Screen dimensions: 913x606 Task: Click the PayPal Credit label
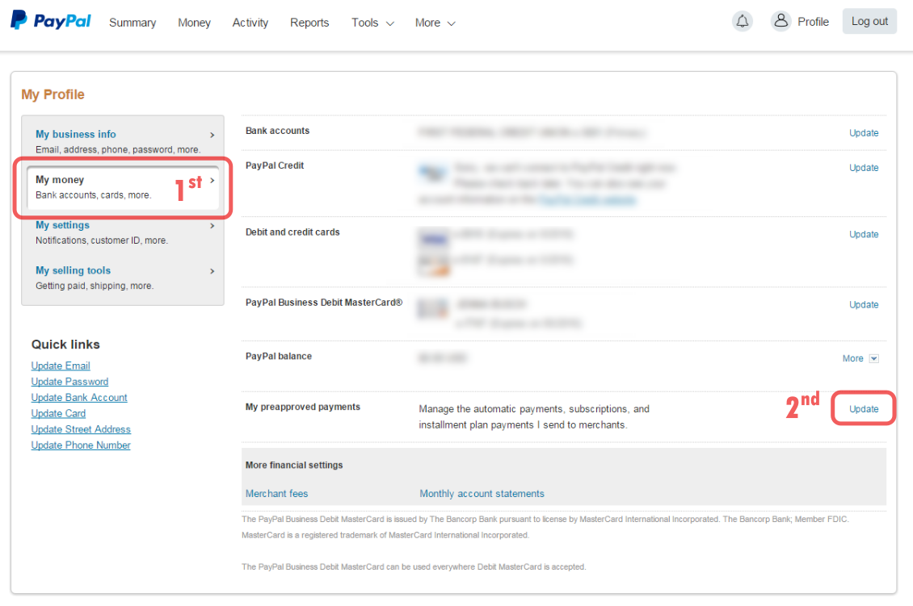[274, 165]
